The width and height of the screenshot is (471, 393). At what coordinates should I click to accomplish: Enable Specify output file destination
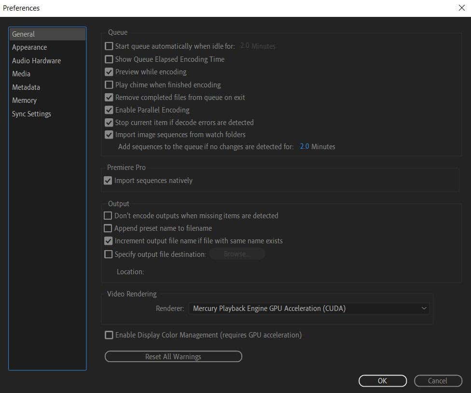tap(108, 254)
